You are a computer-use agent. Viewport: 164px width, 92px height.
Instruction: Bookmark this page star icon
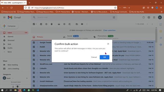pyautogui.click(x=115, y=8)
